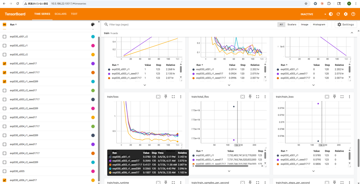Viewport: 360px width, 184px height.
Task: Click browser back arrow
Action: pyautogui.click(x=4, y=4)
